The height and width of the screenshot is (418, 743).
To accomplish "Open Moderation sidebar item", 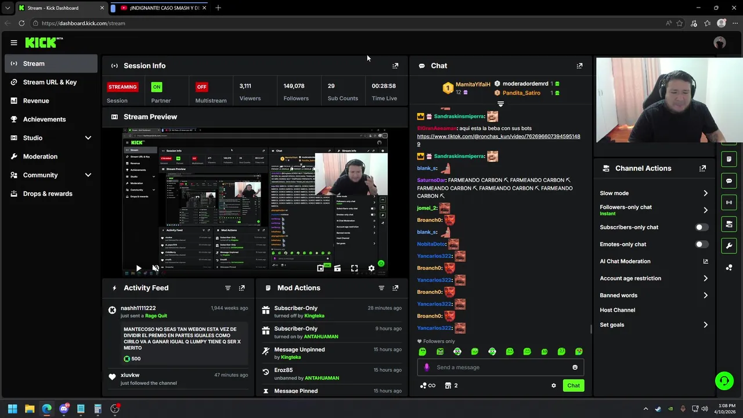I will coord(51,156).
